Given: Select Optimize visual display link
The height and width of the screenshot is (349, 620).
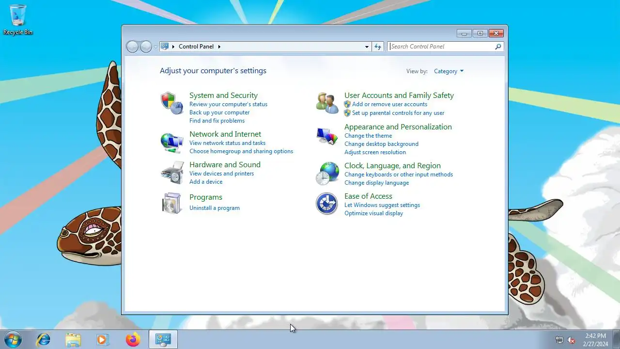Looking at the screenshot, I should (x=373, y=213).
